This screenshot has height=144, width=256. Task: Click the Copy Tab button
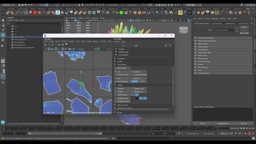pos(243,124)
